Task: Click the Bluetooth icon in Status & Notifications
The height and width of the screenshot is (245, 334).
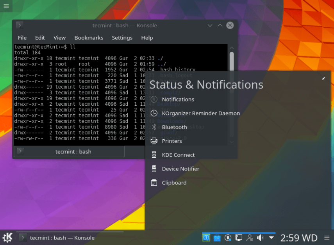Action: tap(154, 127)
